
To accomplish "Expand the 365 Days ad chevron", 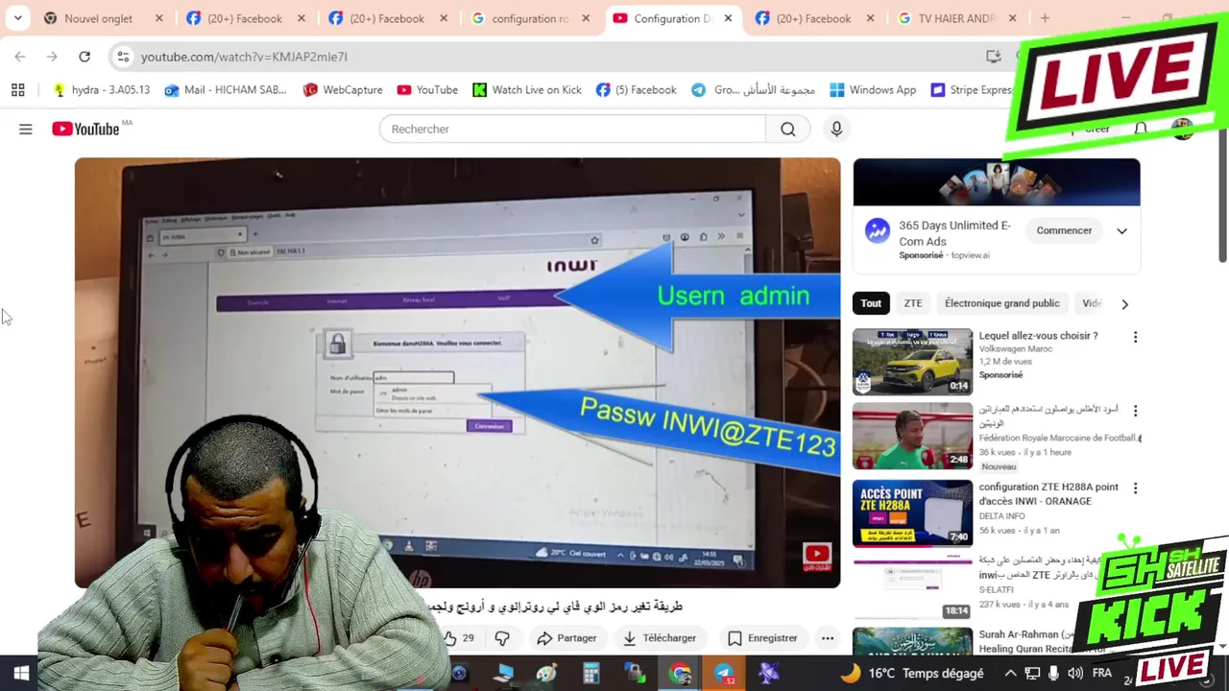I will coord(1121,230).
